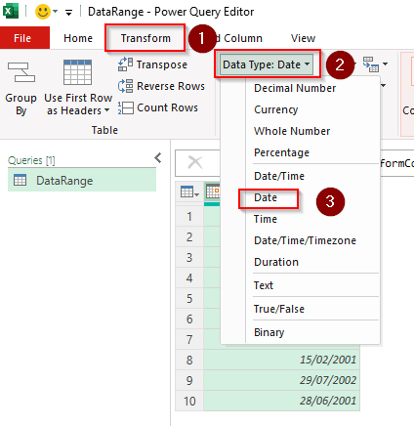
Task: Switch to the Home tab
Action: tap(78, 38)
